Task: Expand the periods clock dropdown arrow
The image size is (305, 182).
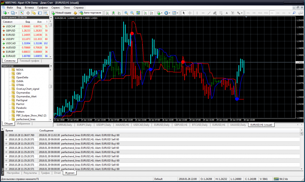Action: (169, 13)
